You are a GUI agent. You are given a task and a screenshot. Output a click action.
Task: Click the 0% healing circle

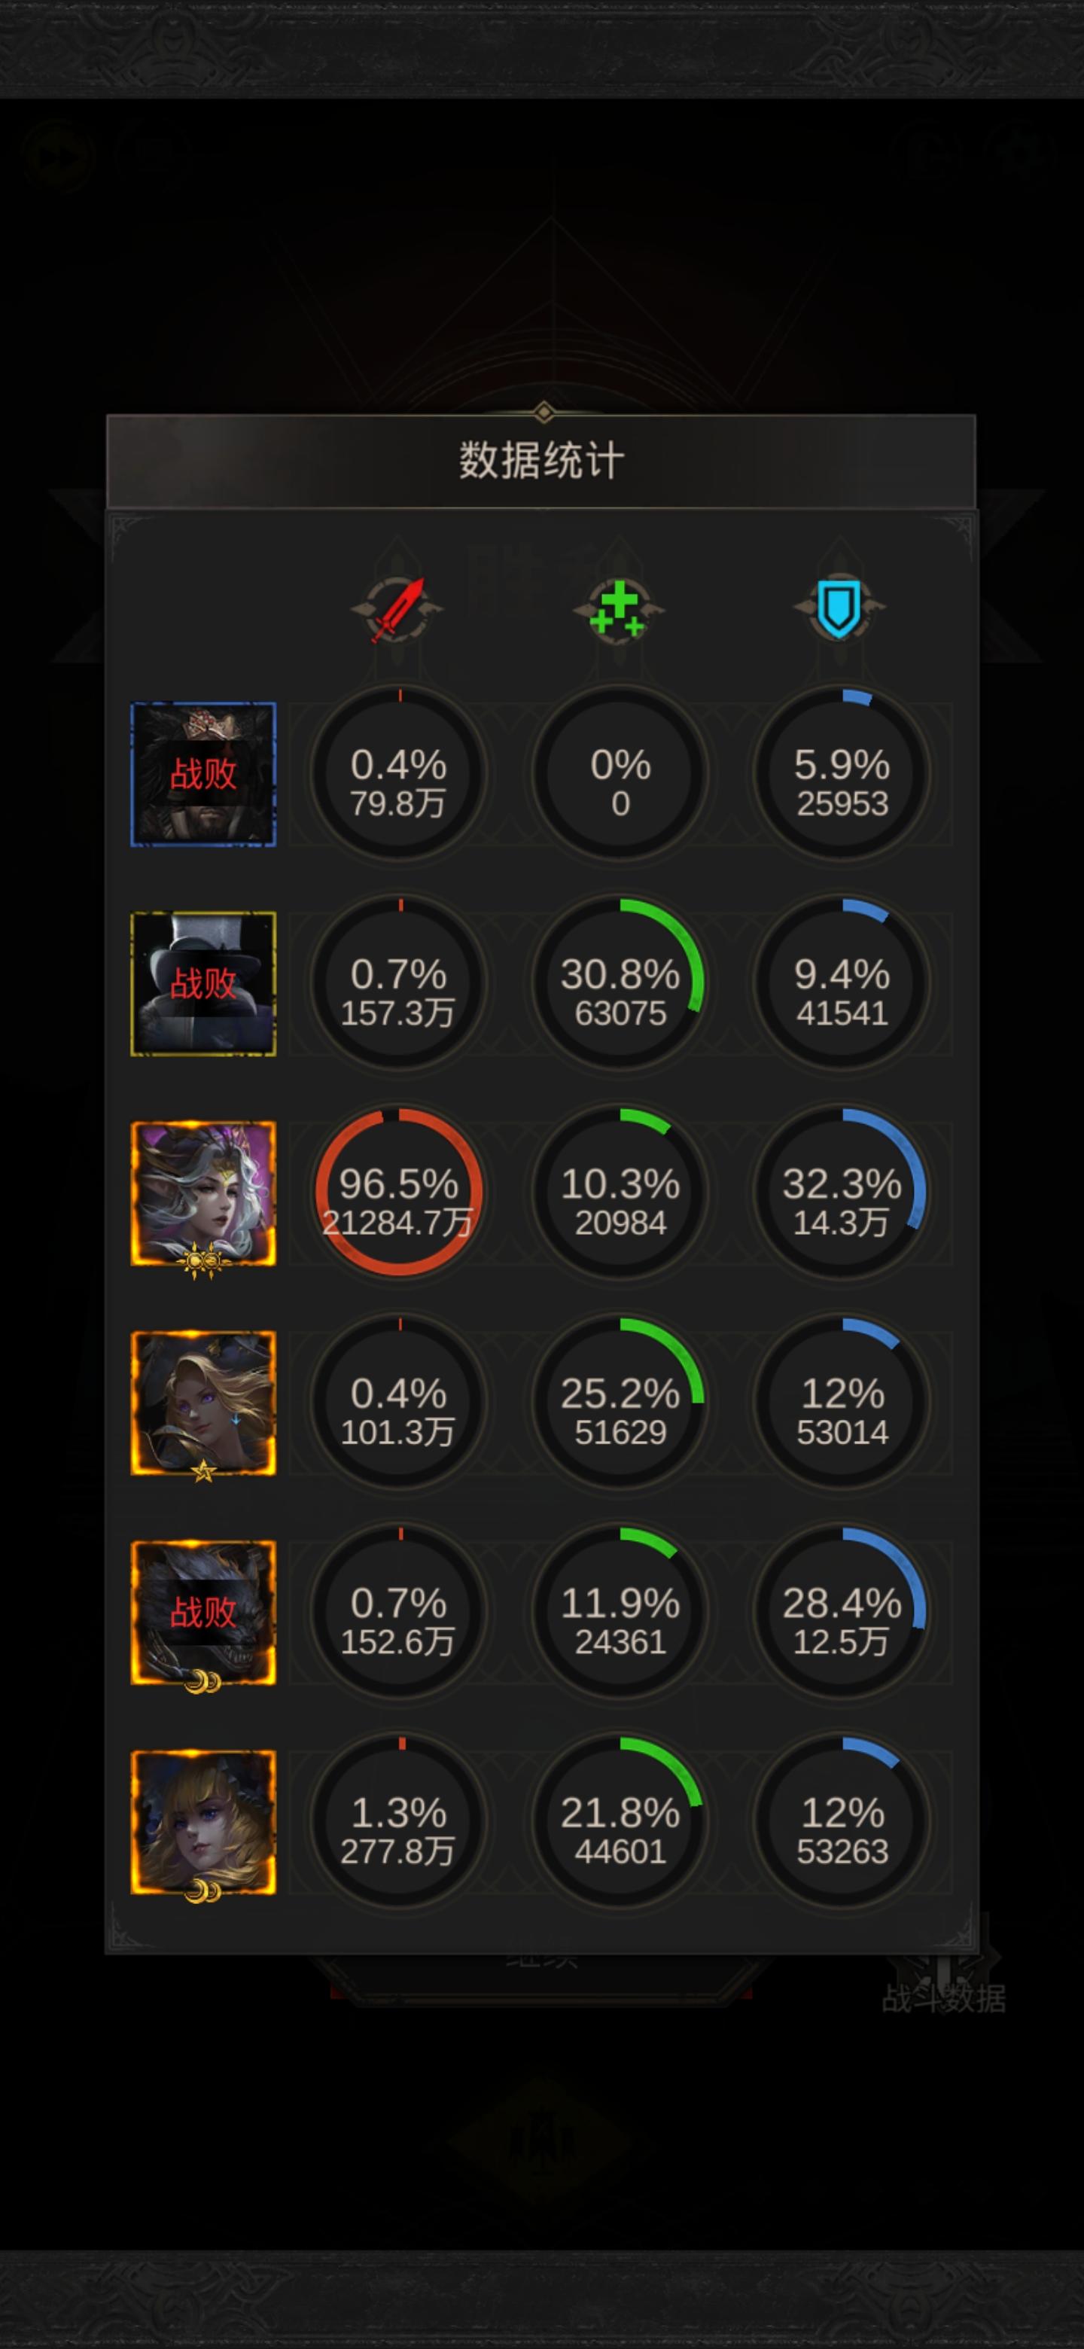pyautogui.click(x=620, y=773)
